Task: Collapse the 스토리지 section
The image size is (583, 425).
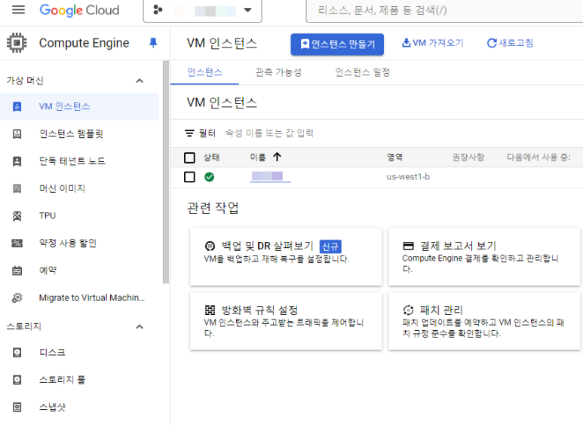Action: pyautogui.click(x=140, y=326)
